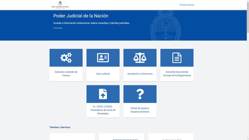
Task: Open Consulta Documental Consejo de la Magistratura text
Action: coord(177,74)
